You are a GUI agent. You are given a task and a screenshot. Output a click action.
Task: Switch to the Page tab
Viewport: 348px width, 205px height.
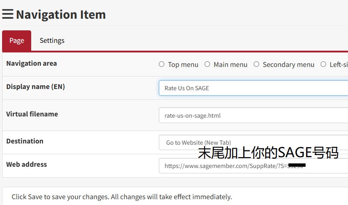pyautogui.click(x=17, y=41)
